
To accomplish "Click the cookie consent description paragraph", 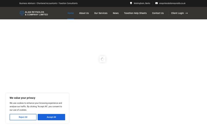I will 36,106.
